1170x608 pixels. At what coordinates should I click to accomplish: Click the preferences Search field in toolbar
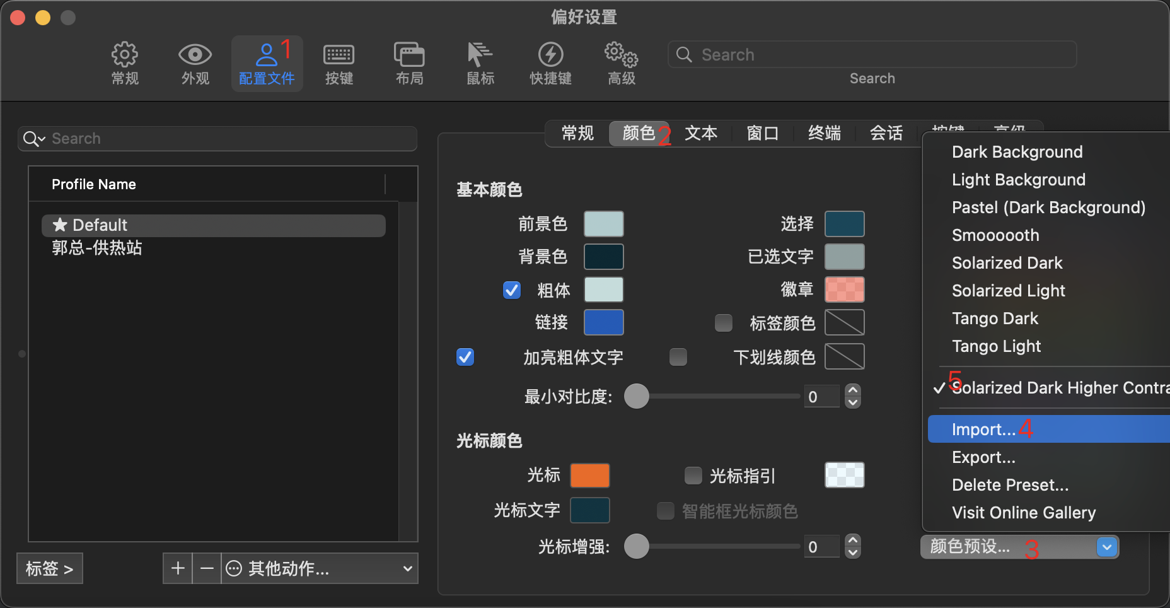pyautogui.click(x=872, y=55)
